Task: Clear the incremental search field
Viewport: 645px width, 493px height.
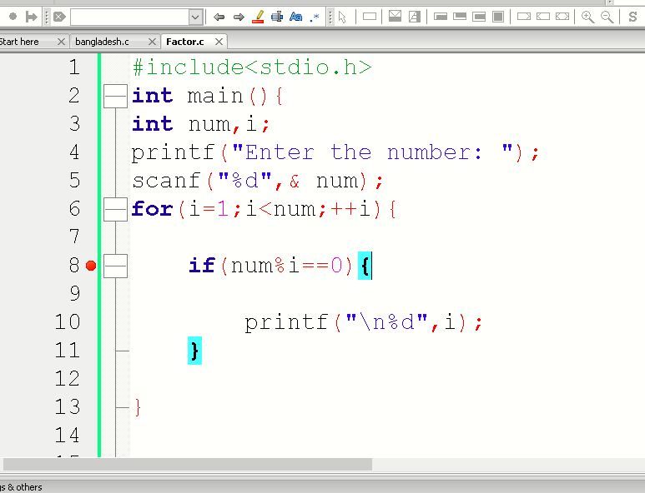Action: 59,17
